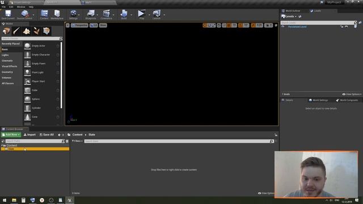The image size is (363, 204).
Task: Select Cone in the list
Action: [x=42, y=117]
